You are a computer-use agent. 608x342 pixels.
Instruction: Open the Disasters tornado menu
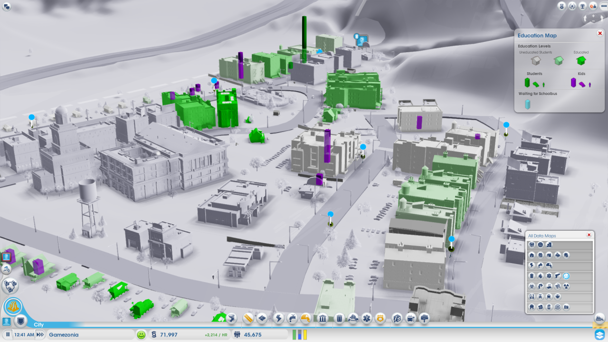(x=232, y=318)
